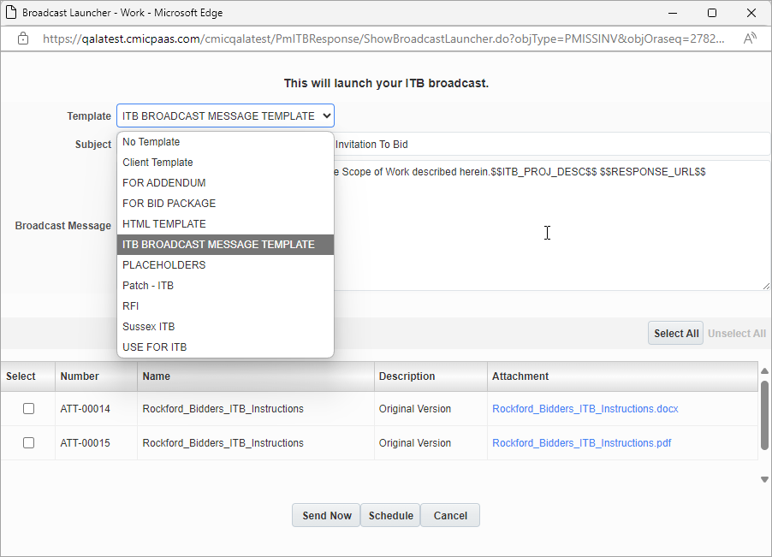Select Patch - ITB template

click(x=225, y=286)
